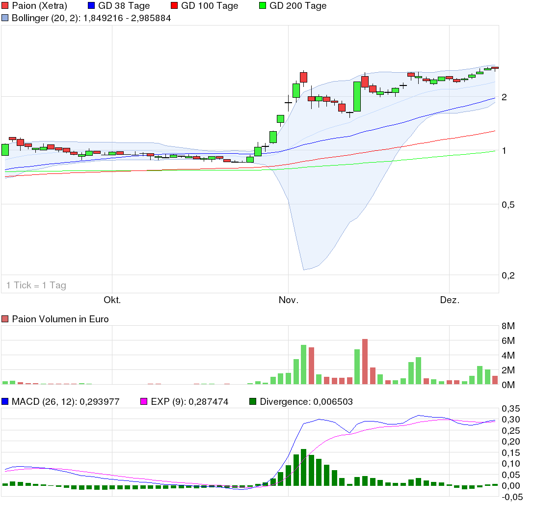Click the red GD 100 Tage swatch

coord(174,6)
